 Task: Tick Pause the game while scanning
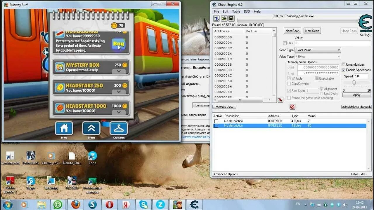pyautogui.click(x=289, y=98)
